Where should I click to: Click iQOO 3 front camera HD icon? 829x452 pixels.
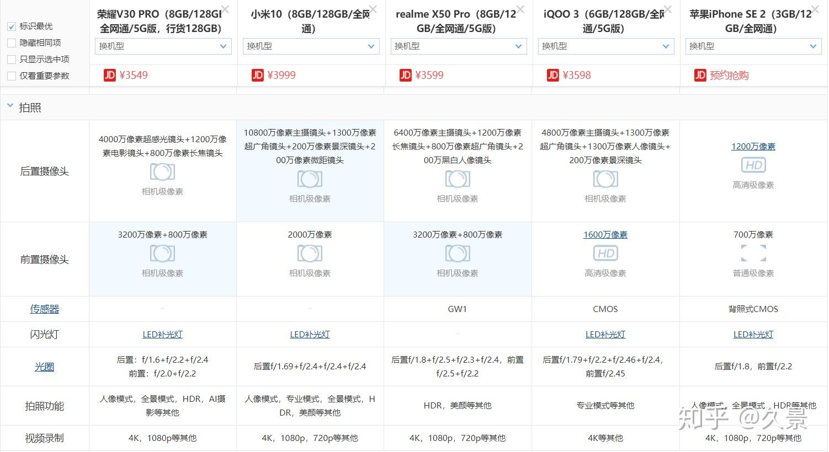[605, 253]
